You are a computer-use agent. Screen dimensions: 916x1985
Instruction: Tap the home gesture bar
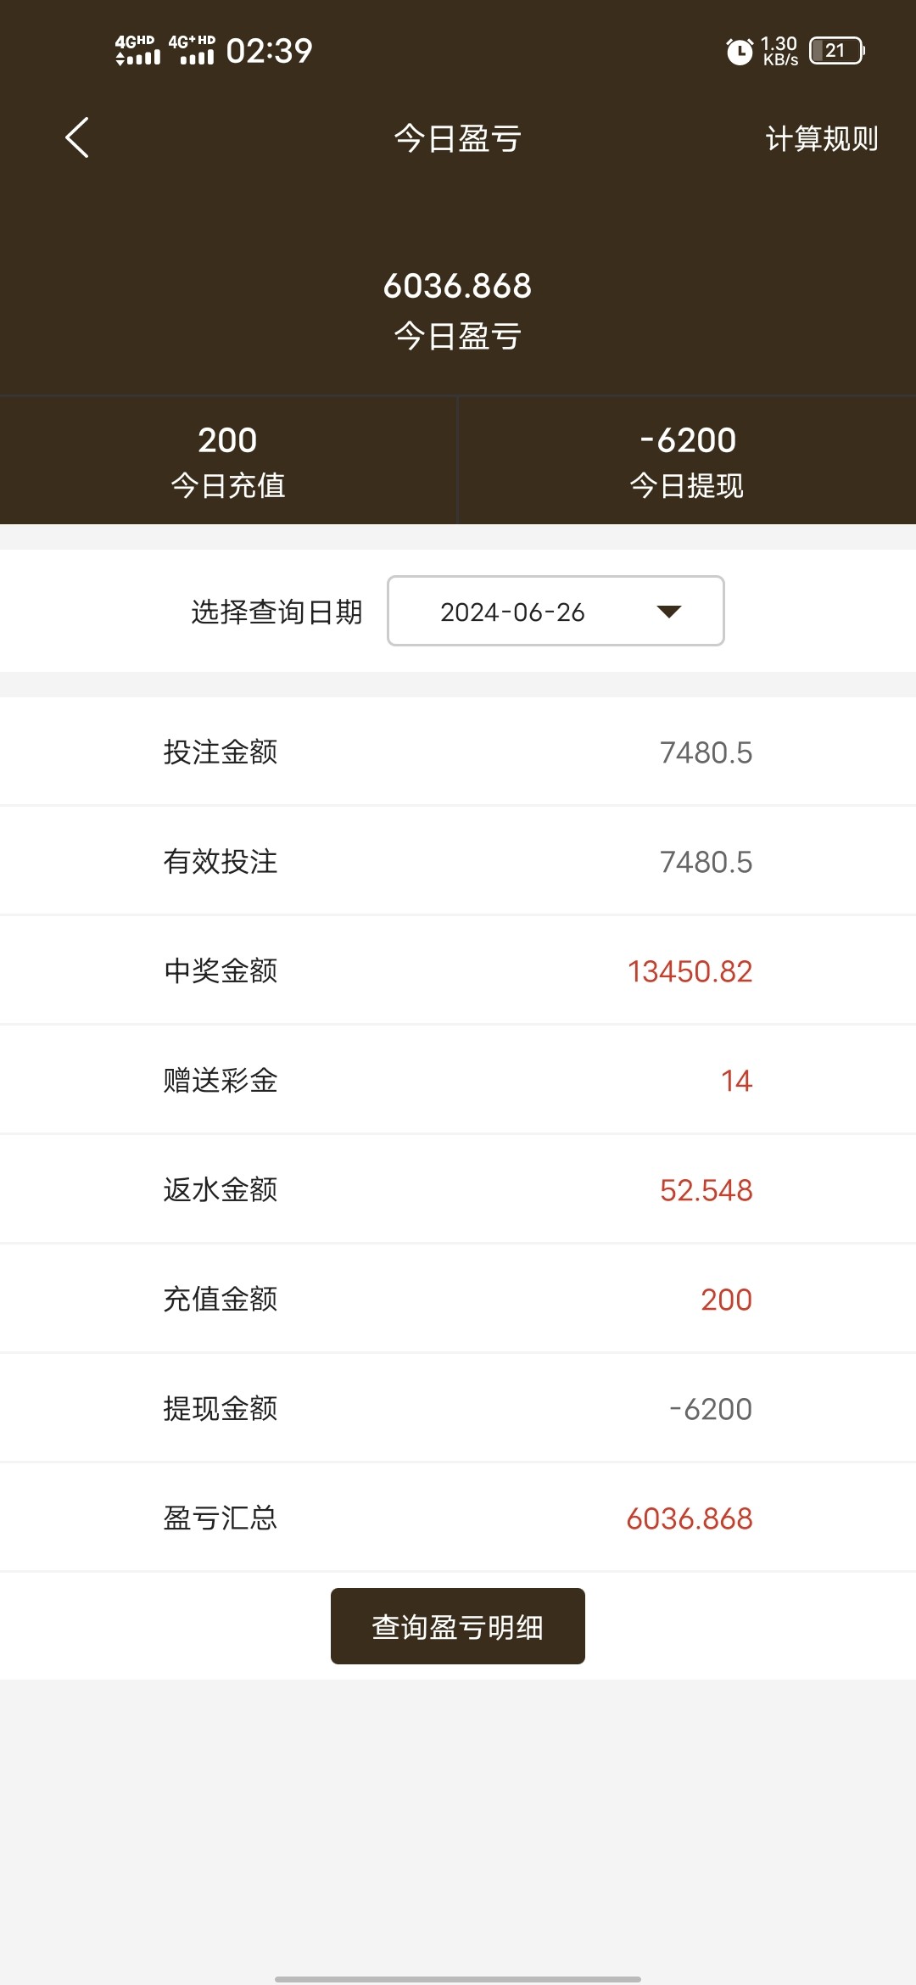point(458,1979)
